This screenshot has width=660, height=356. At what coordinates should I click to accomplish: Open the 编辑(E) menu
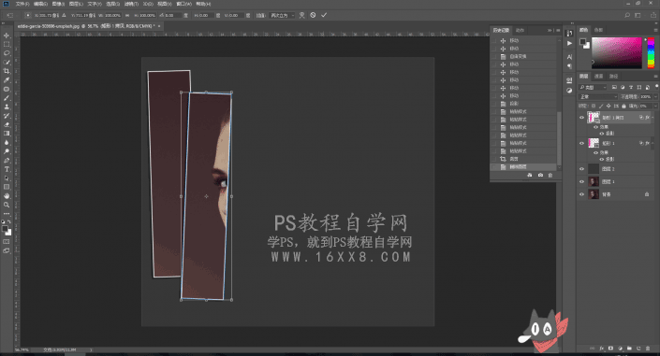click(x=40, y=4)
